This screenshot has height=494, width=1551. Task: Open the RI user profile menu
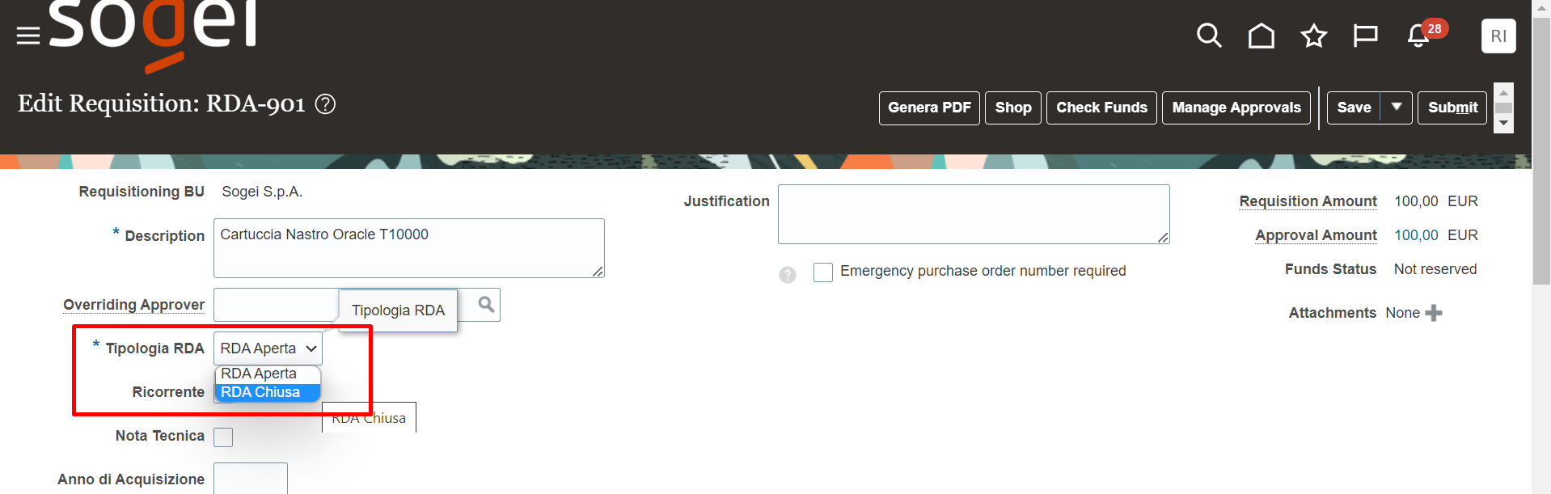1498,36
